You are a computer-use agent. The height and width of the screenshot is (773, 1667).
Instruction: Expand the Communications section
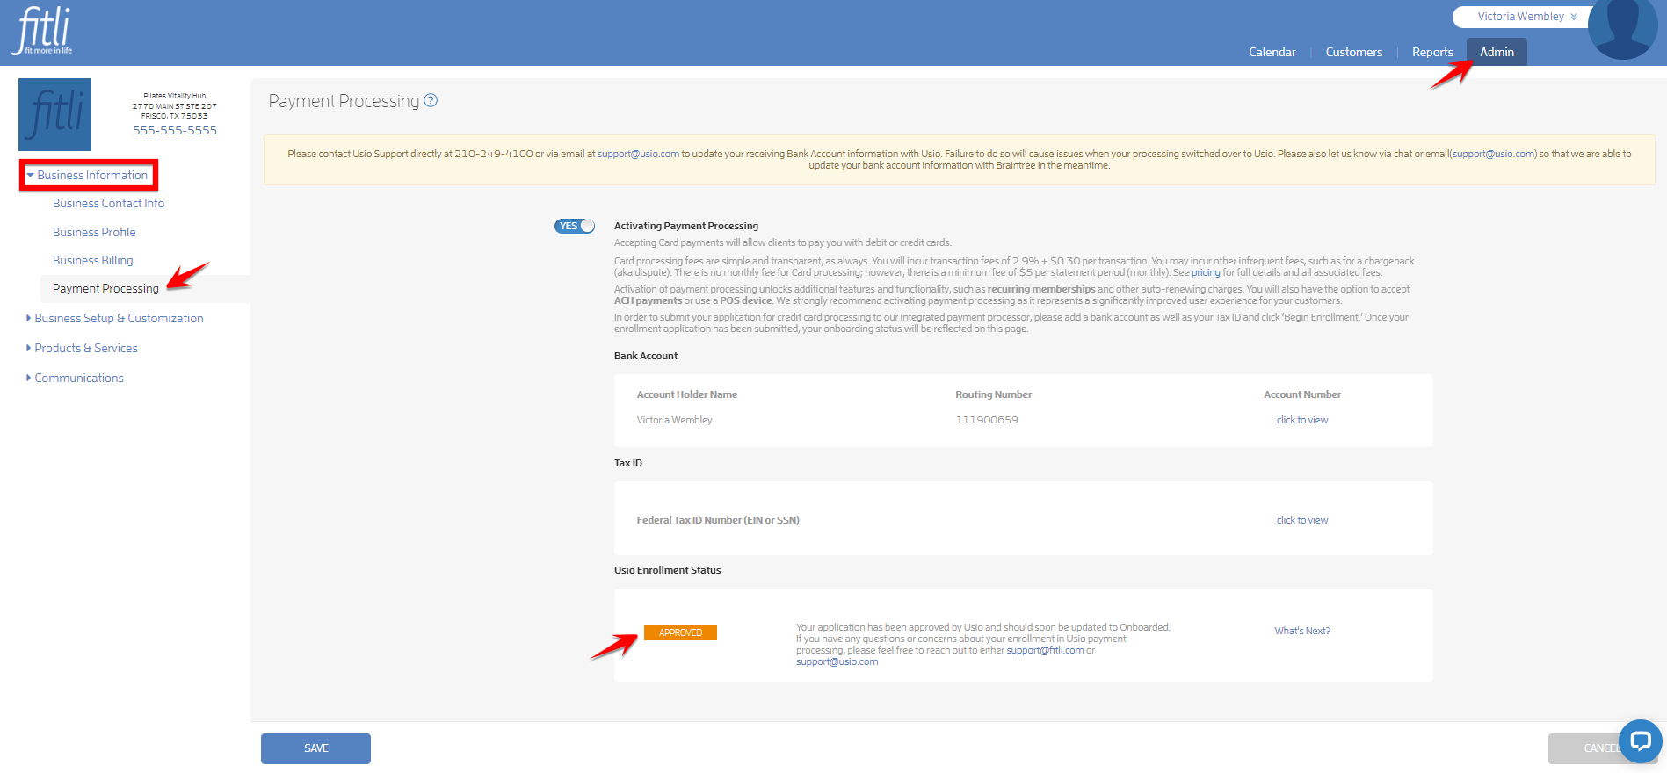pos(75,378)
